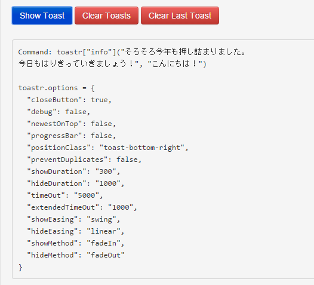Click the showDuration 300 value
The width and height of the screenshot is (314, 285).
click(x=106, y=171)
